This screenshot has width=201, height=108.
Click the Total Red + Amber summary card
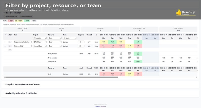click(x=23, y=29)
